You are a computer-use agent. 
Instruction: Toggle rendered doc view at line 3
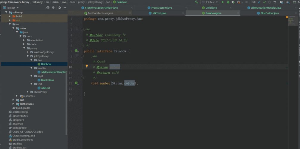click(77, 29)
